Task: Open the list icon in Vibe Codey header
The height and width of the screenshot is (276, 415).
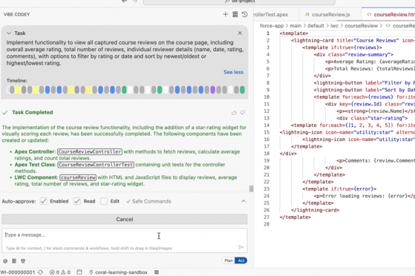Action: (235, 14)
